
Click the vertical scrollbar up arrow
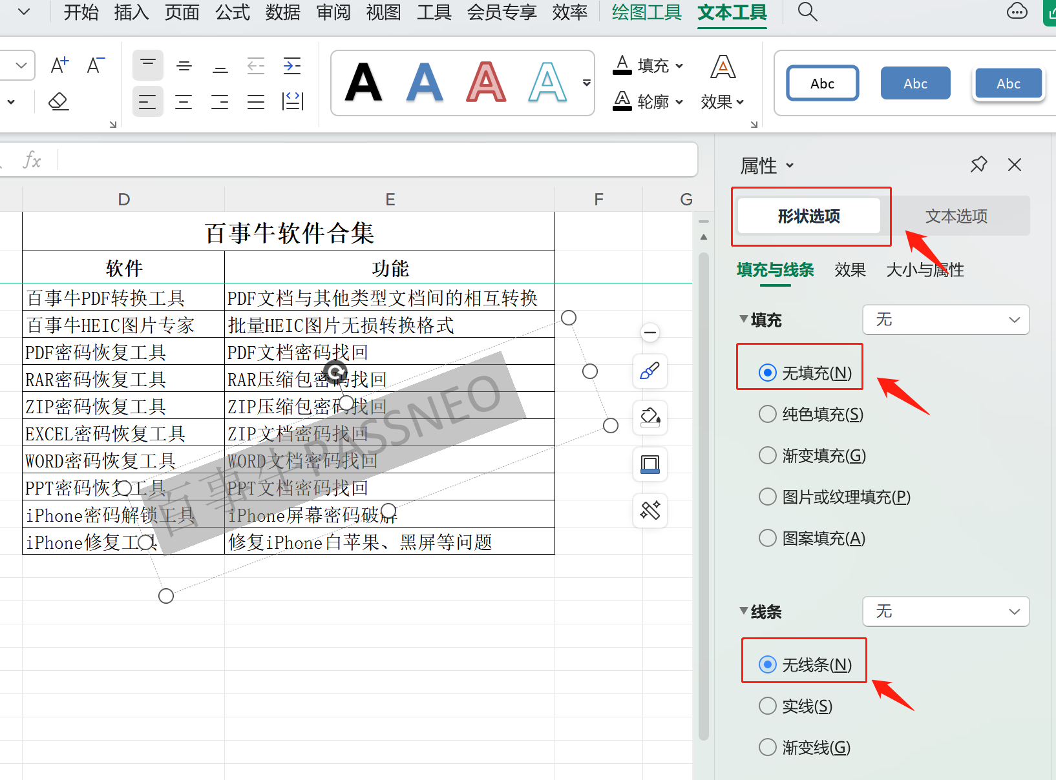coord(704,237)
